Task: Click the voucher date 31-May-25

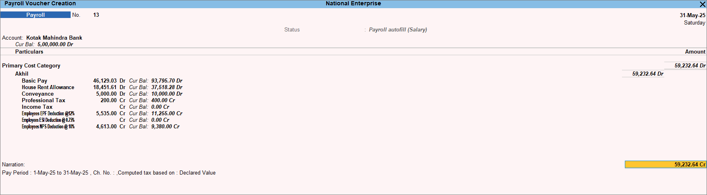Action: point(692,15)
